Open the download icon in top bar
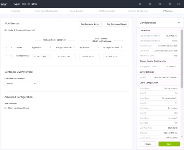Image resolution: width=184 pixels, height=150 pixels. pyautogui.click(x=140, y=4)
